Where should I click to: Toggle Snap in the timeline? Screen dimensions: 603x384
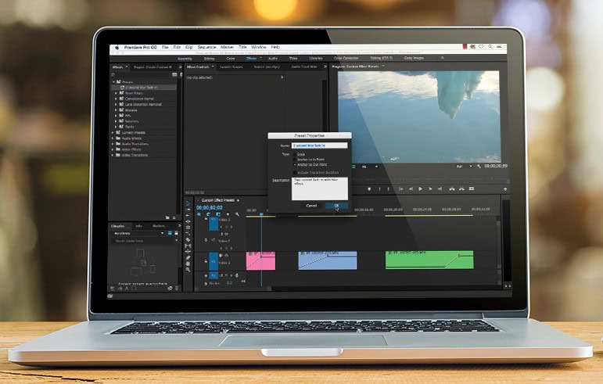(209, 214)
